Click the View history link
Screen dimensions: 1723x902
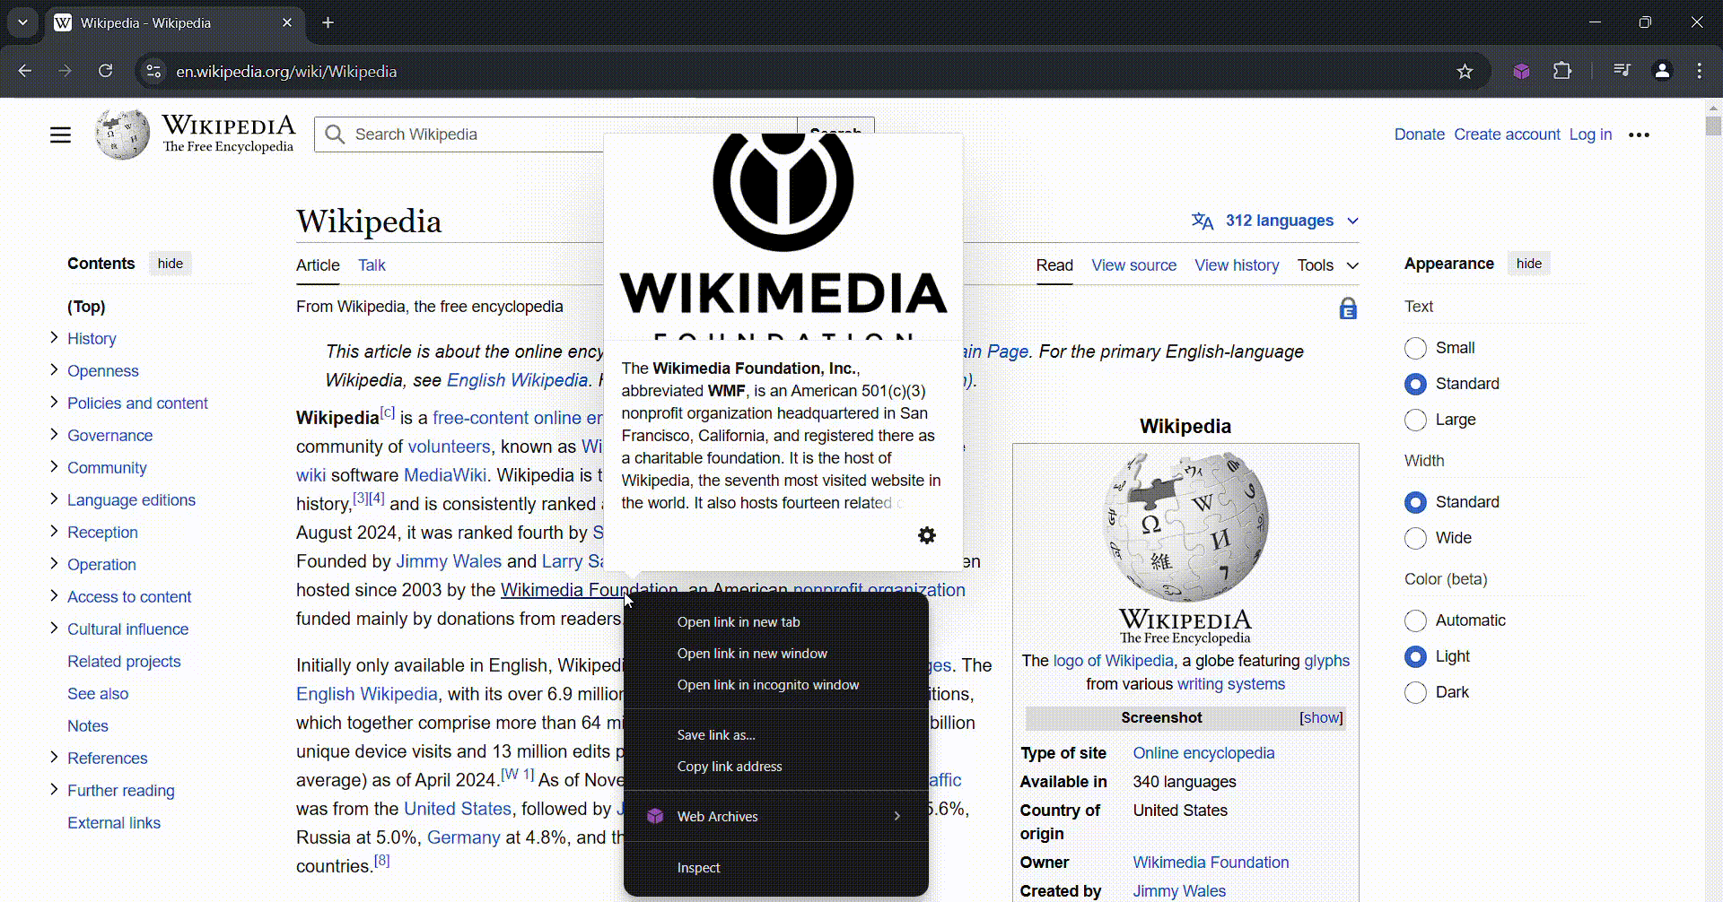point(1236,265)
